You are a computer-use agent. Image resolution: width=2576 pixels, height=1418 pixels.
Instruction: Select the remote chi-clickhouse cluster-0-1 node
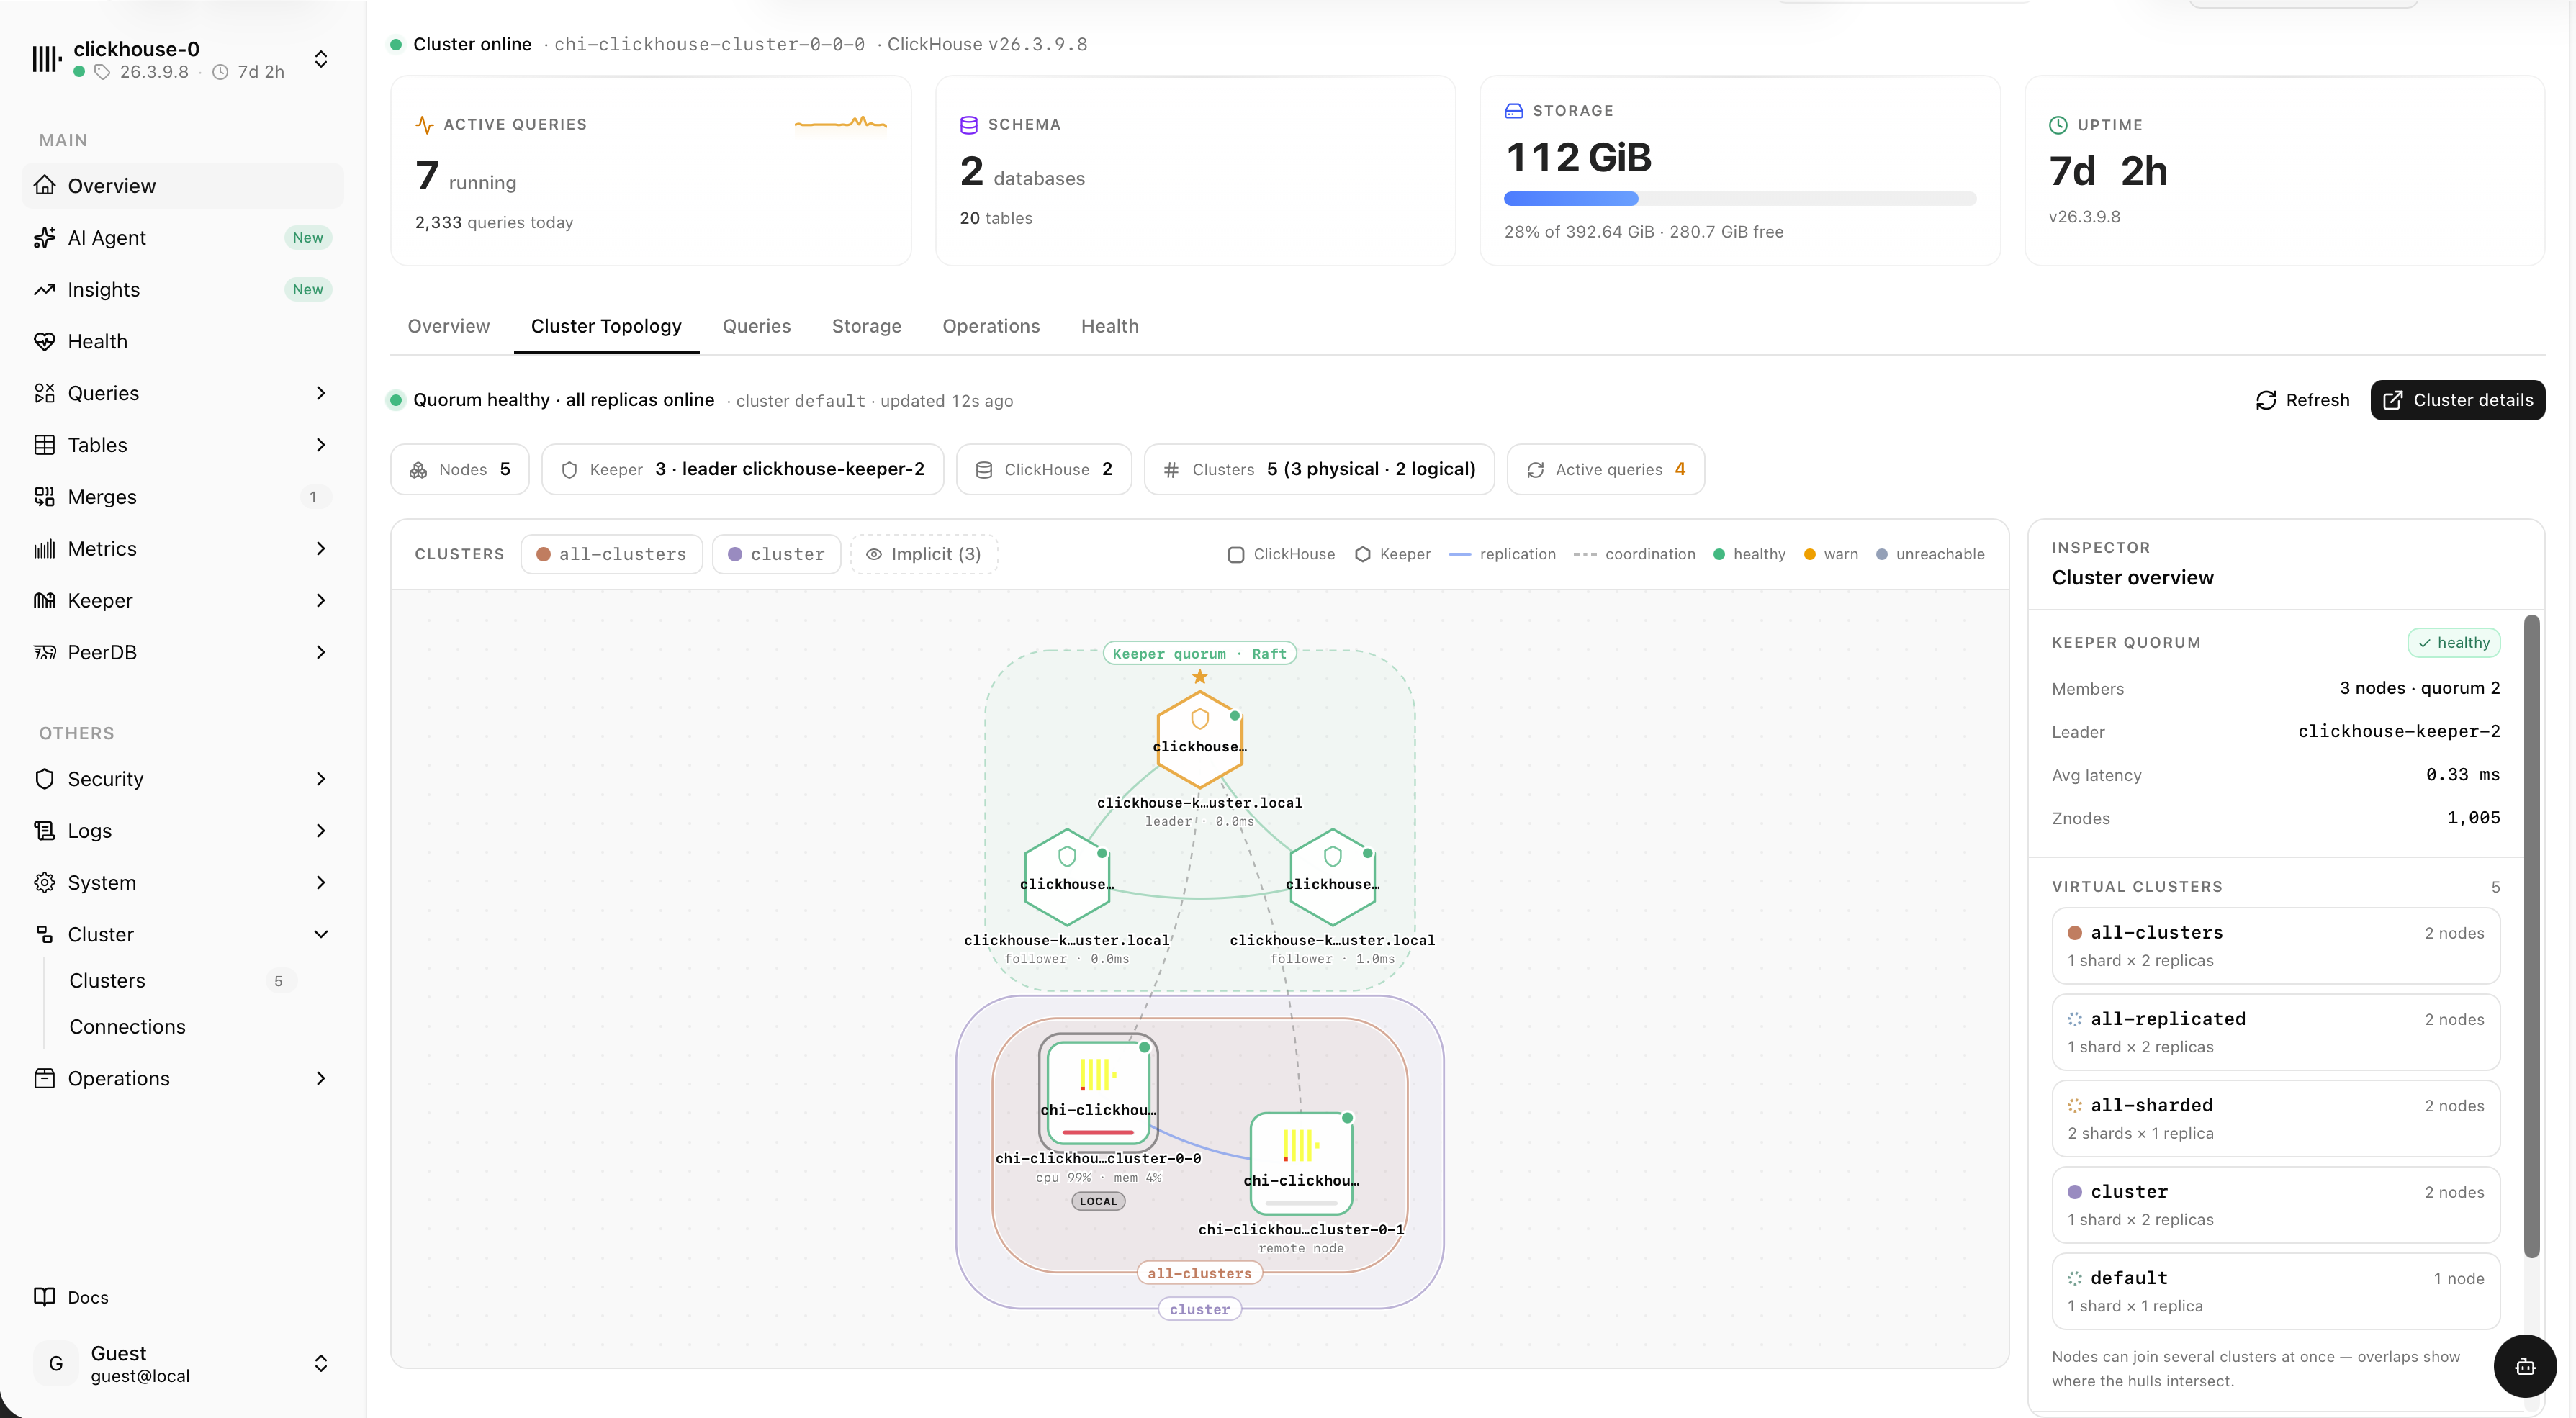pos(1301,1163)
